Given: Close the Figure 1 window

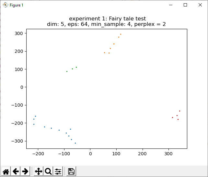Looking at the screenshot, I should point(200,5).
